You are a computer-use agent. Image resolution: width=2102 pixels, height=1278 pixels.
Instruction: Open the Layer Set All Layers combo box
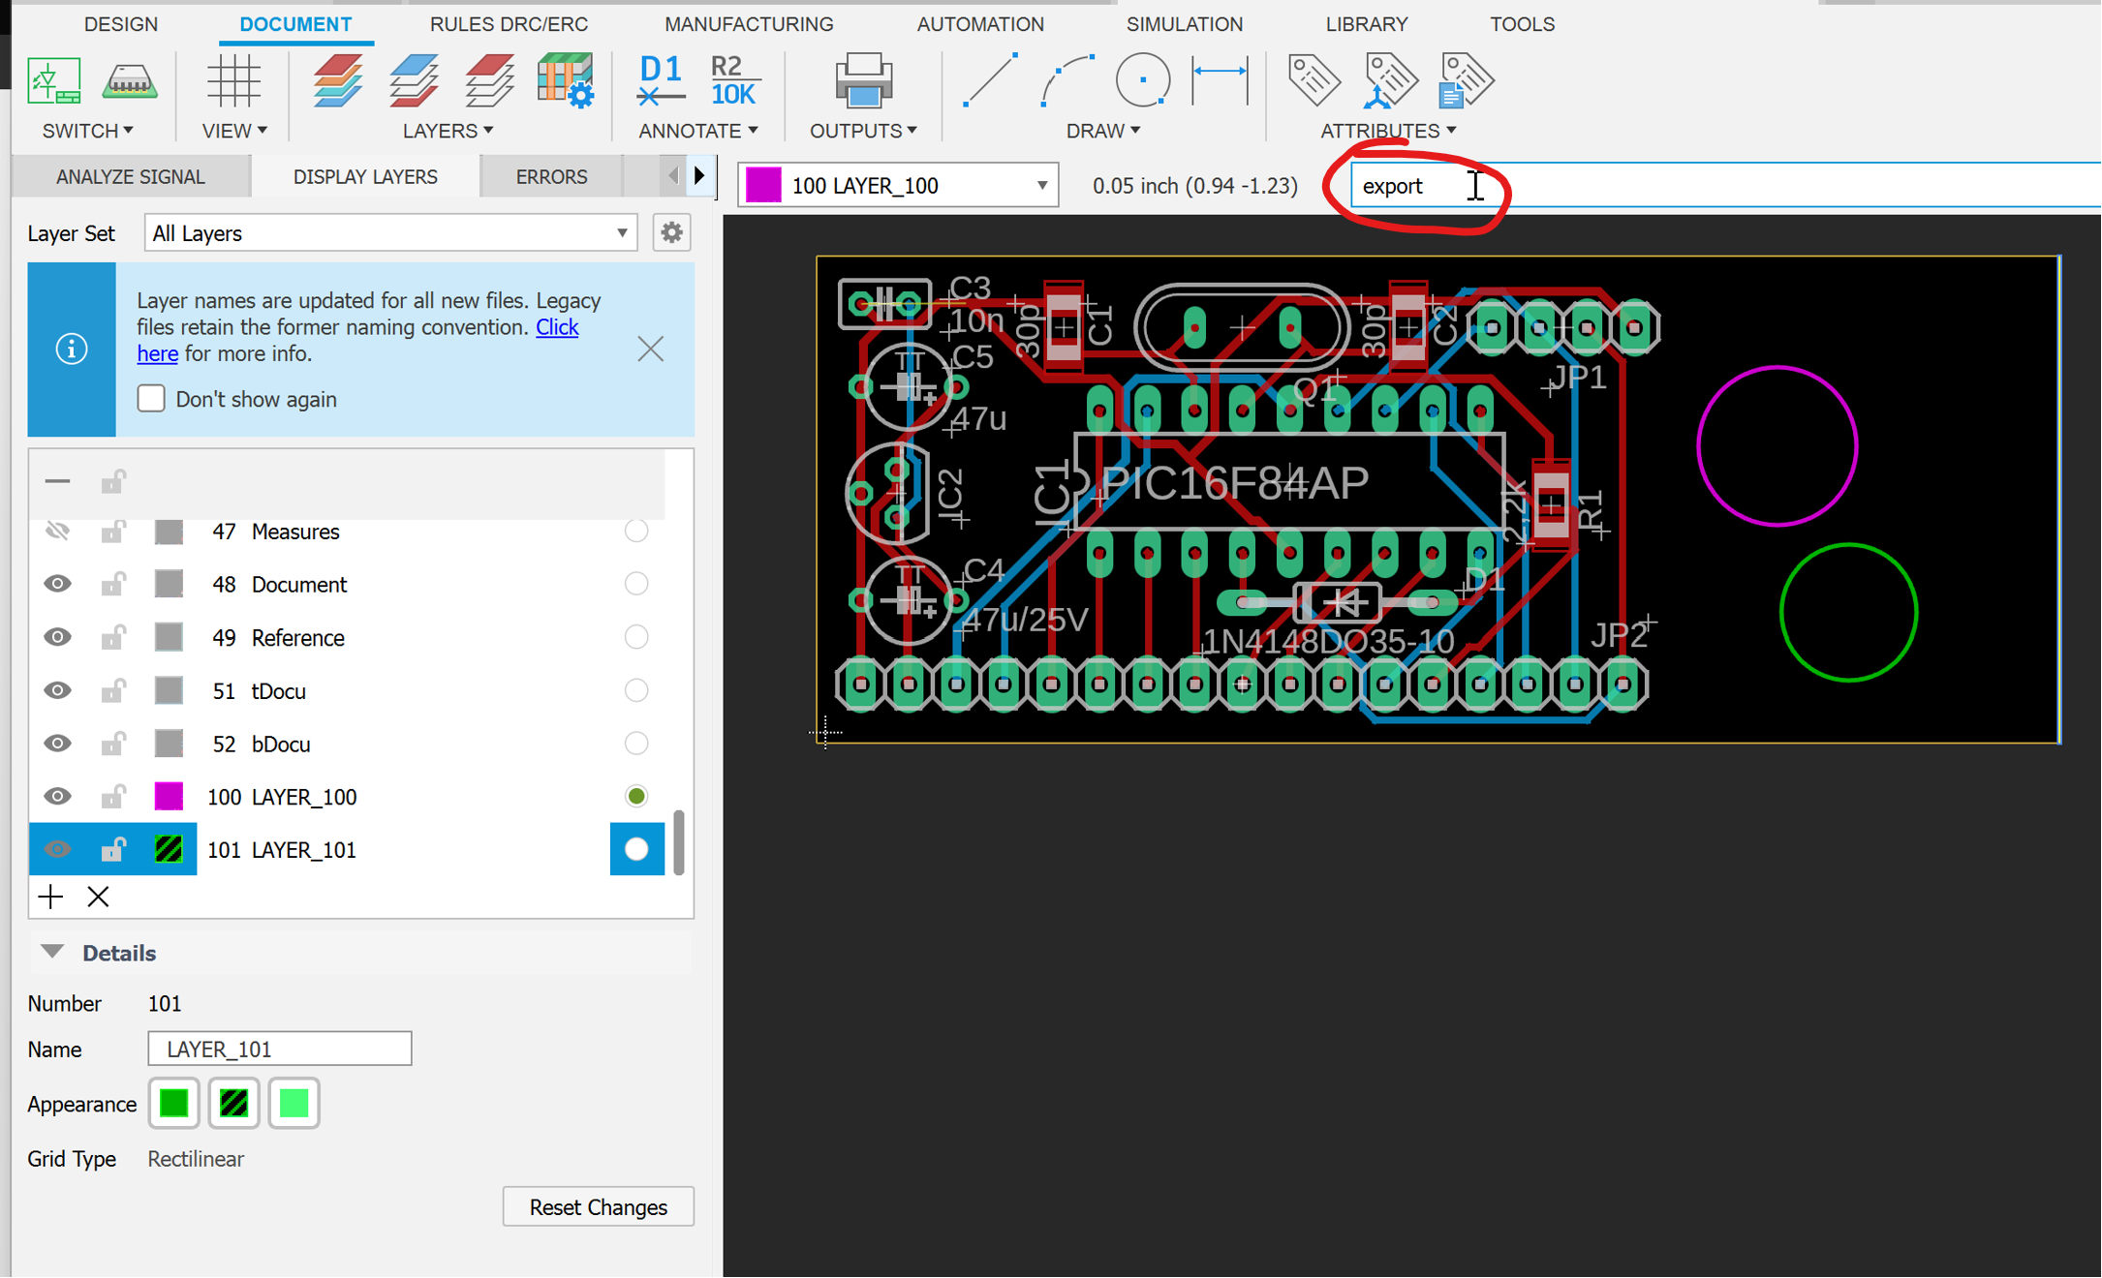[x=390, y=233]
